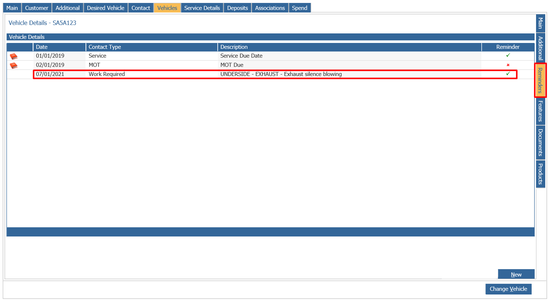550x300 pixels.
Task: Open the vertical Features side tab
Action: pos(540,111)
